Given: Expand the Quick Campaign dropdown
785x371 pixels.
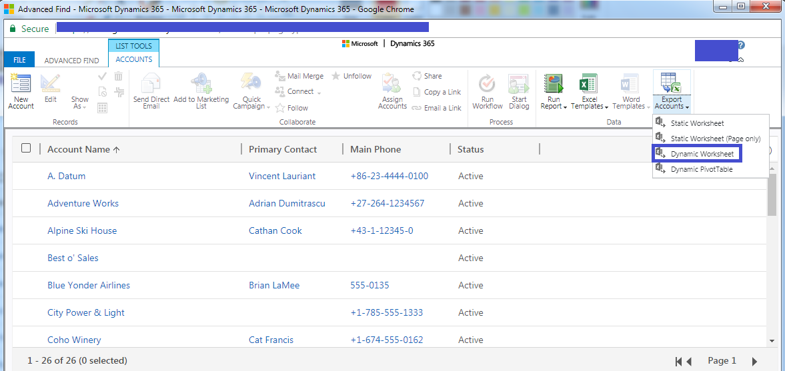Looking at the screenshot, I should 251,103.
